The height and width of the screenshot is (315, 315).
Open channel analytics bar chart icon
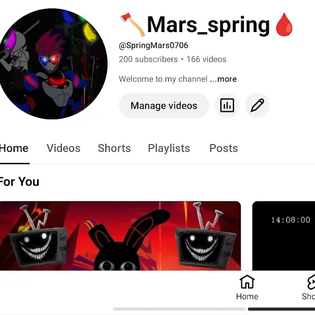point(227,105)
